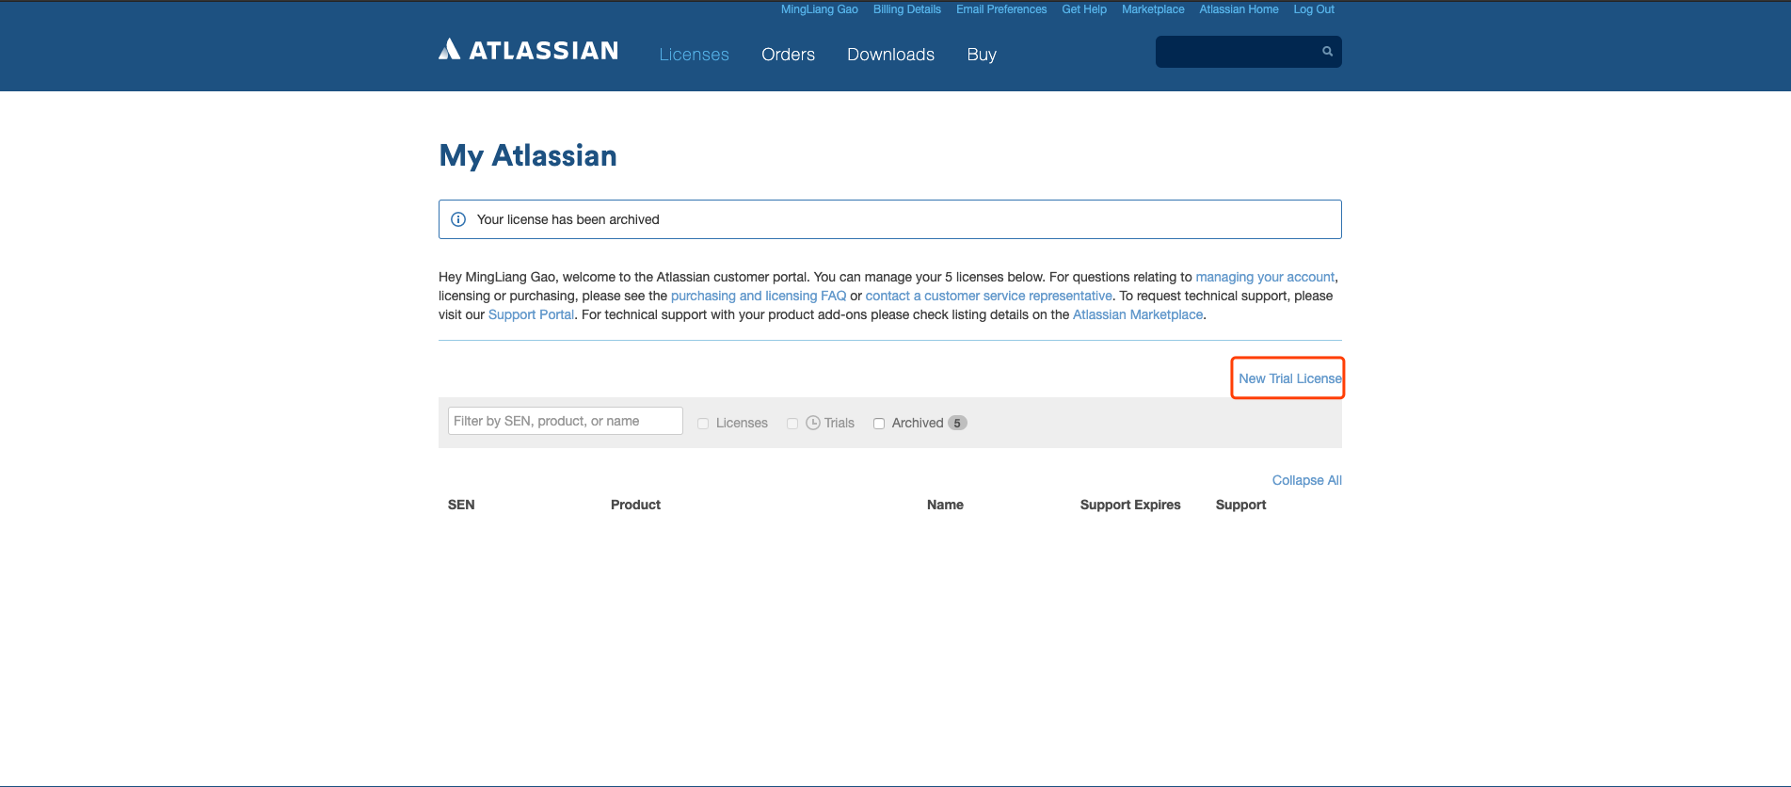Collapse all license rows

tap(1306, 480)
